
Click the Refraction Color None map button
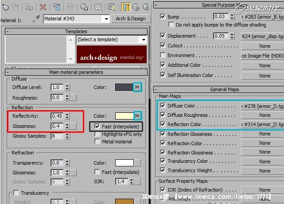click(262, 143)
